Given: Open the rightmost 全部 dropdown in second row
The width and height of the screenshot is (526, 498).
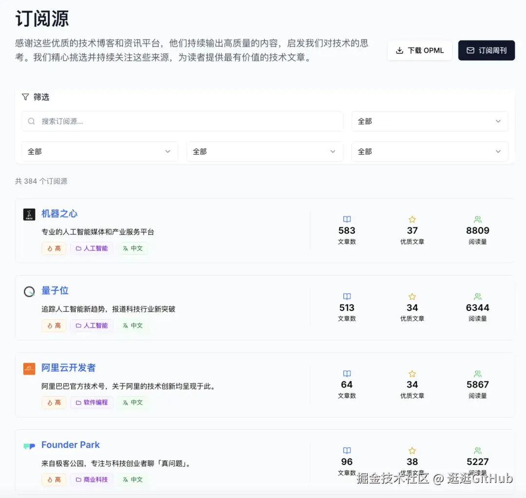Looking at the screenshot, I should click(430, 152).
